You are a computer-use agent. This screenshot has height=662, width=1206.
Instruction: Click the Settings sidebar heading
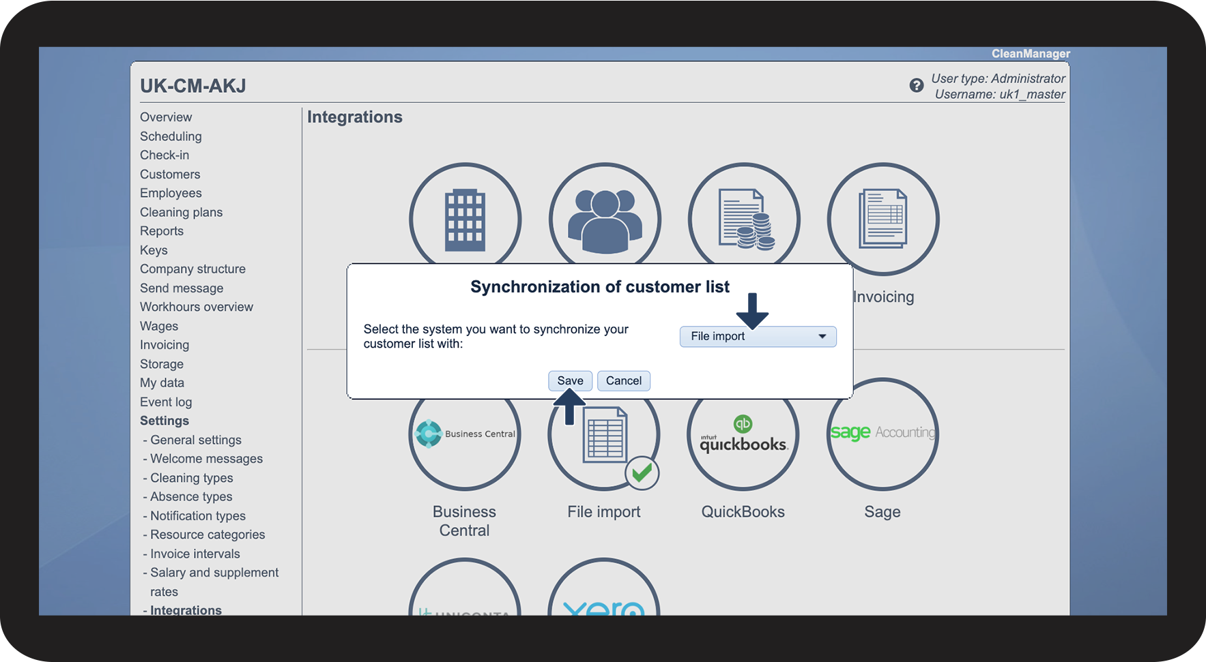164,421
